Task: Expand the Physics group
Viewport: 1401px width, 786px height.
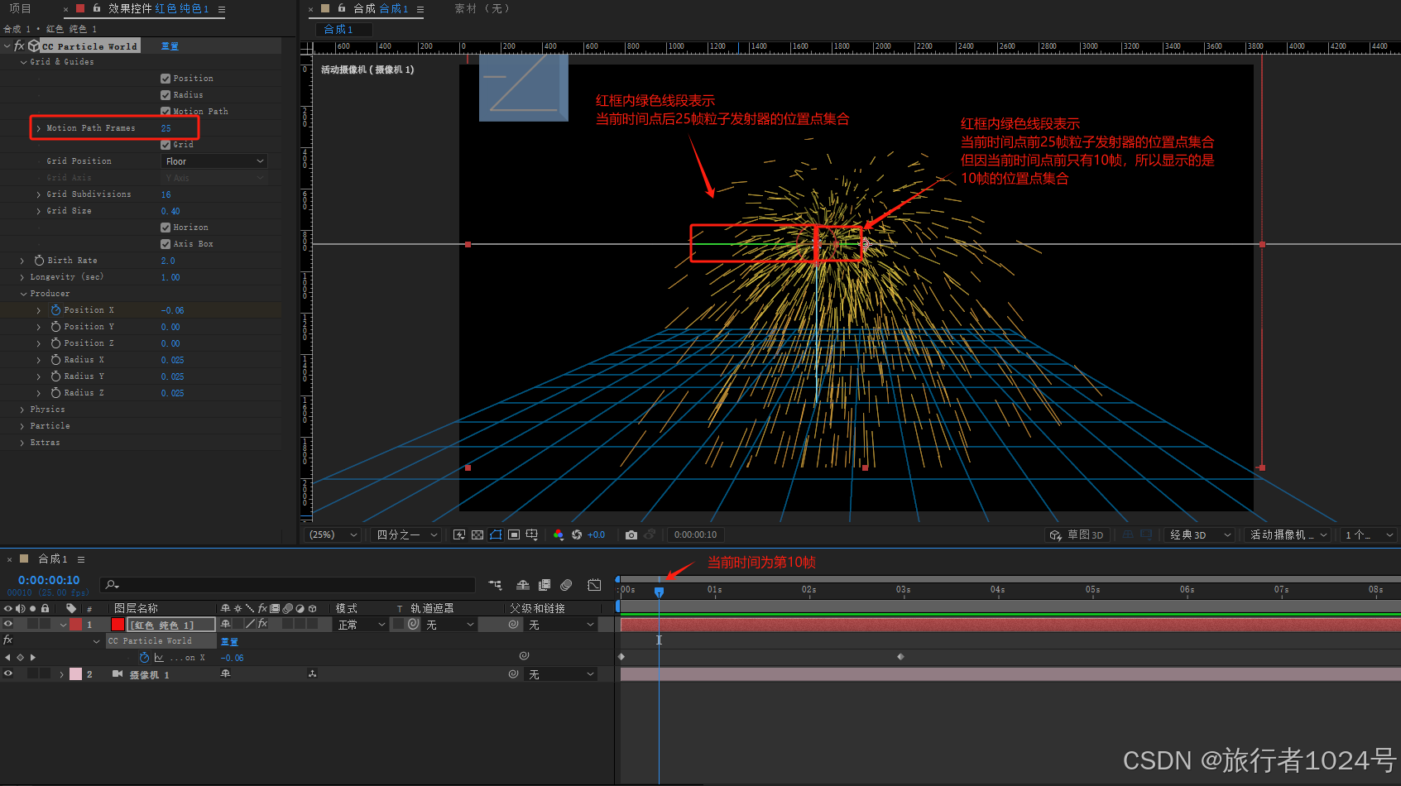Action: pyautogui.click(x=22, y=410)
